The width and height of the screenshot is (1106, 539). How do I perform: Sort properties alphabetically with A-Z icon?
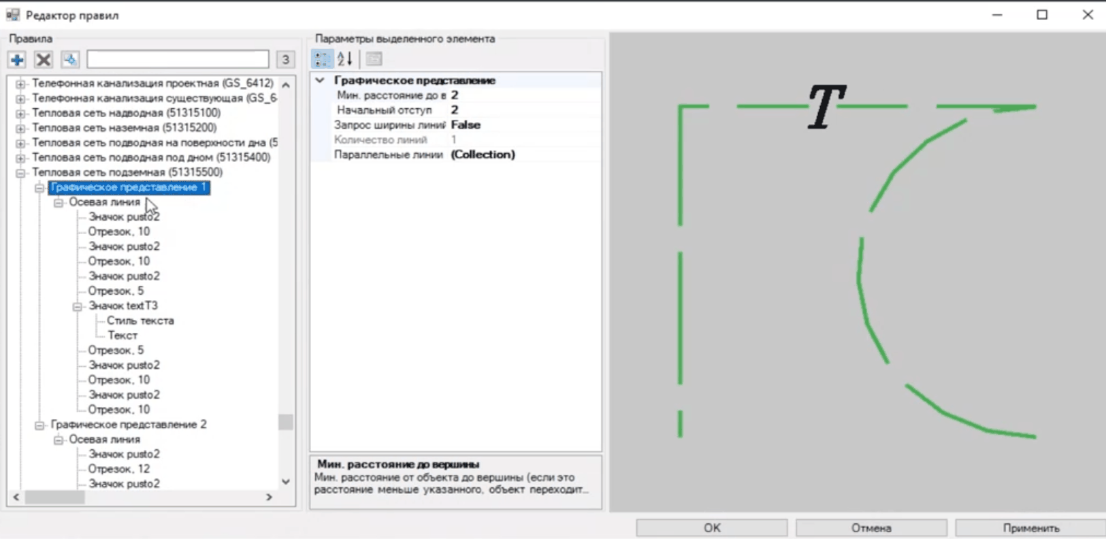345,59
